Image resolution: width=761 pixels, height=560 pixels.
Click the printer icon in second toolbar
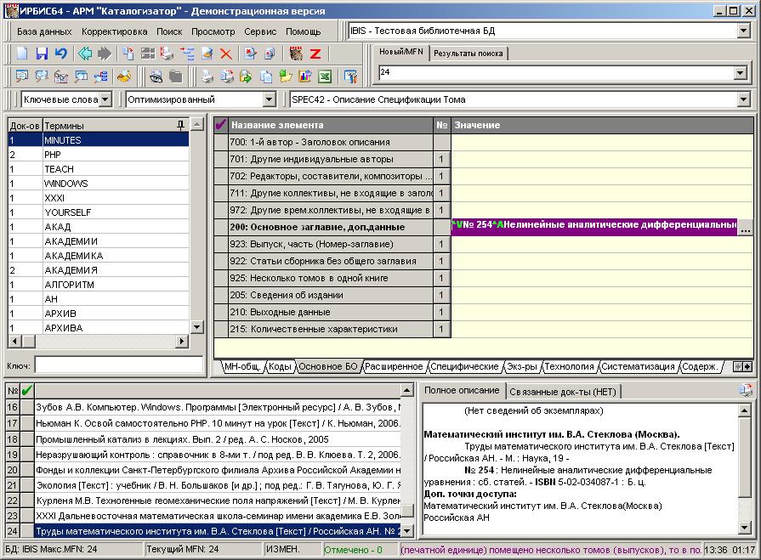[207, 76]
